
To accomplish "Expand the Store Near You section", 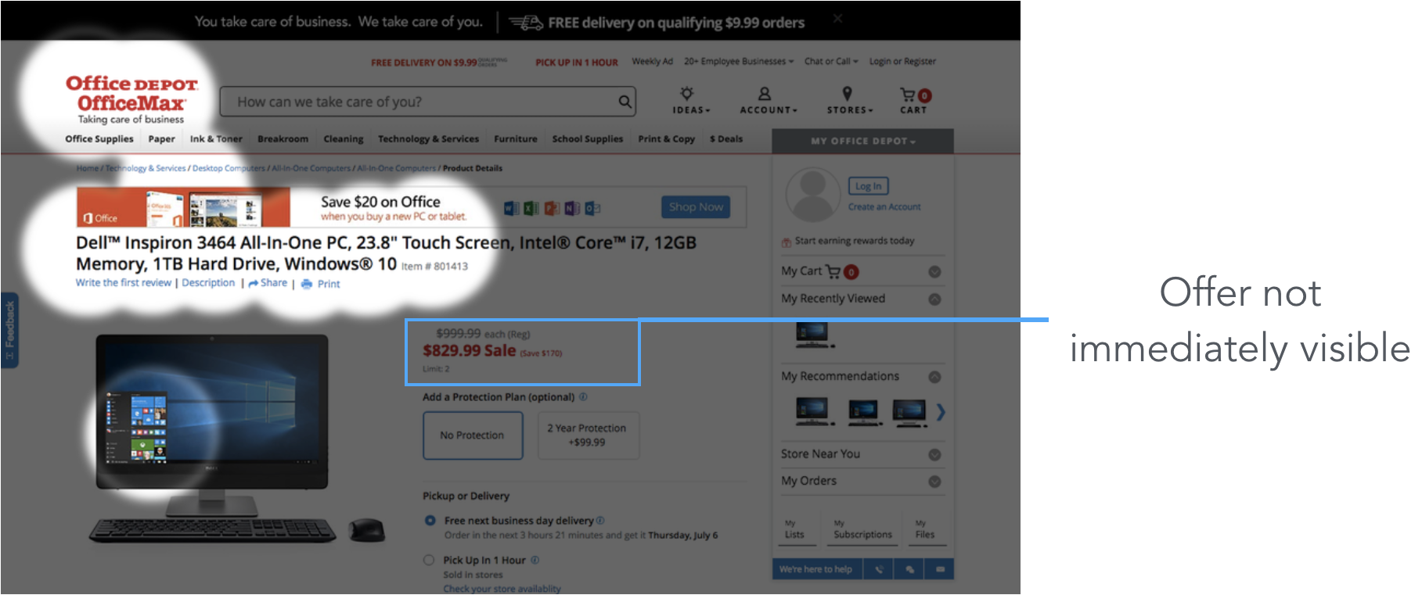I will (934, 455).
